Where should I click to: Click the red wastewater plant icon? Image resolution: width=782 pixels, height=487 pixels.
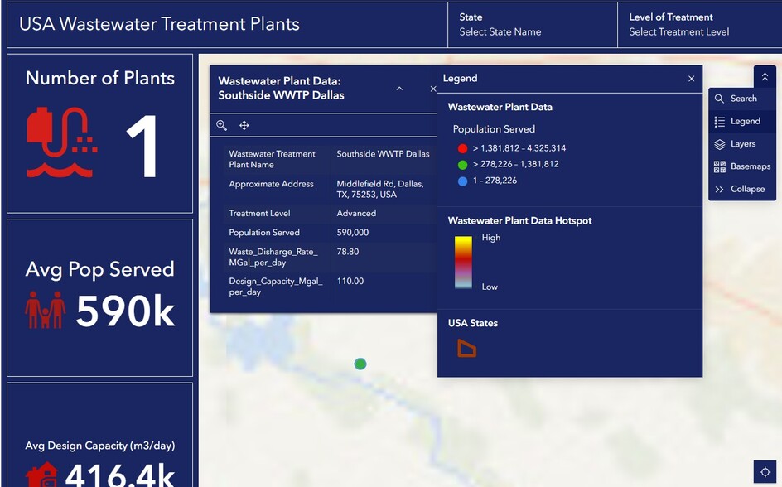coord(62,142)
